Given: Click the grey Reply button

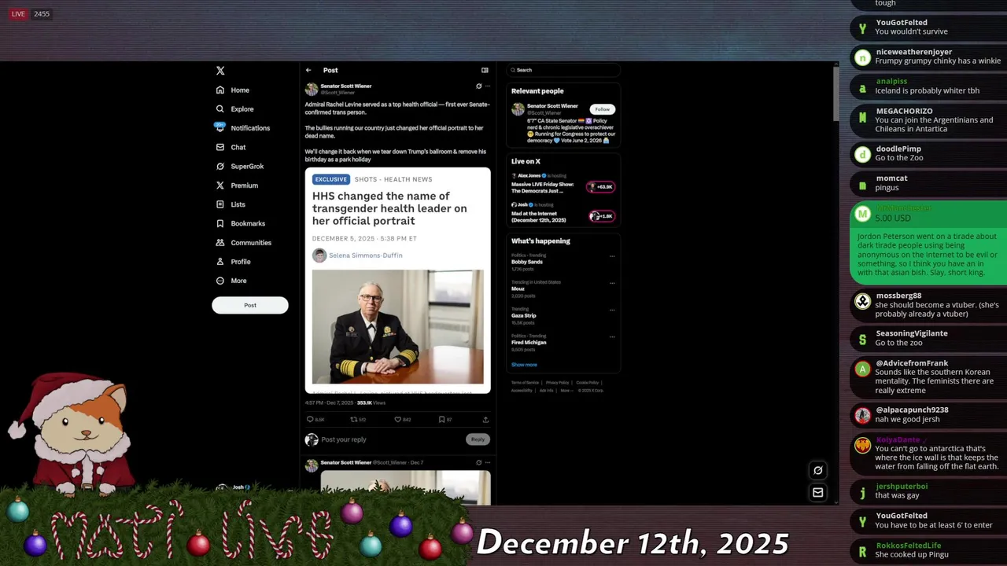Looking at the screenshot, I should 478,439.
